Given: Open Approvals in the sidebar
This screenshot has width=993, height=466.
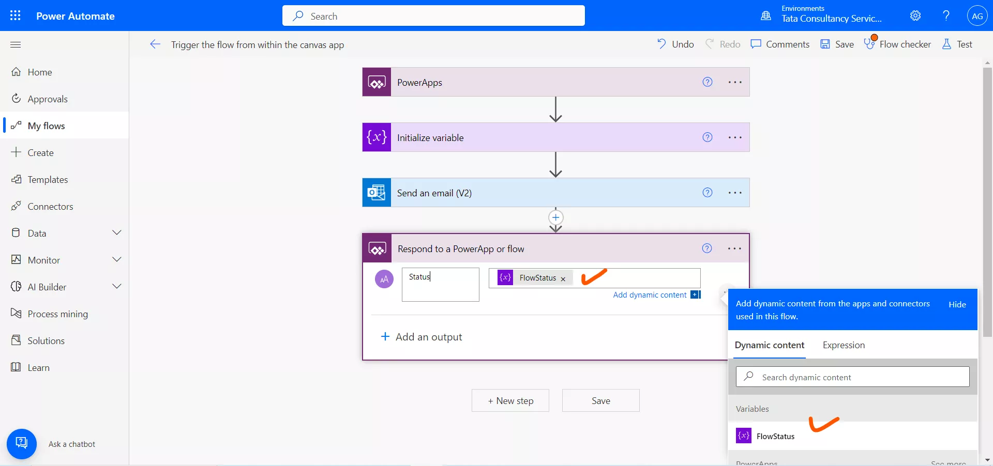Looking at the screenshot, I should point(65,99).
